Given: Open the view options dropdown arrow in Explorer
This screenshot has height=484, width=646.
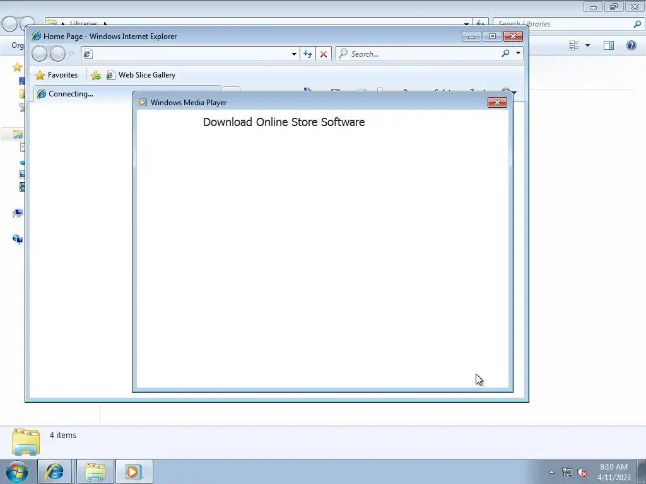Looking at the screenshot, I should point(587,45).
